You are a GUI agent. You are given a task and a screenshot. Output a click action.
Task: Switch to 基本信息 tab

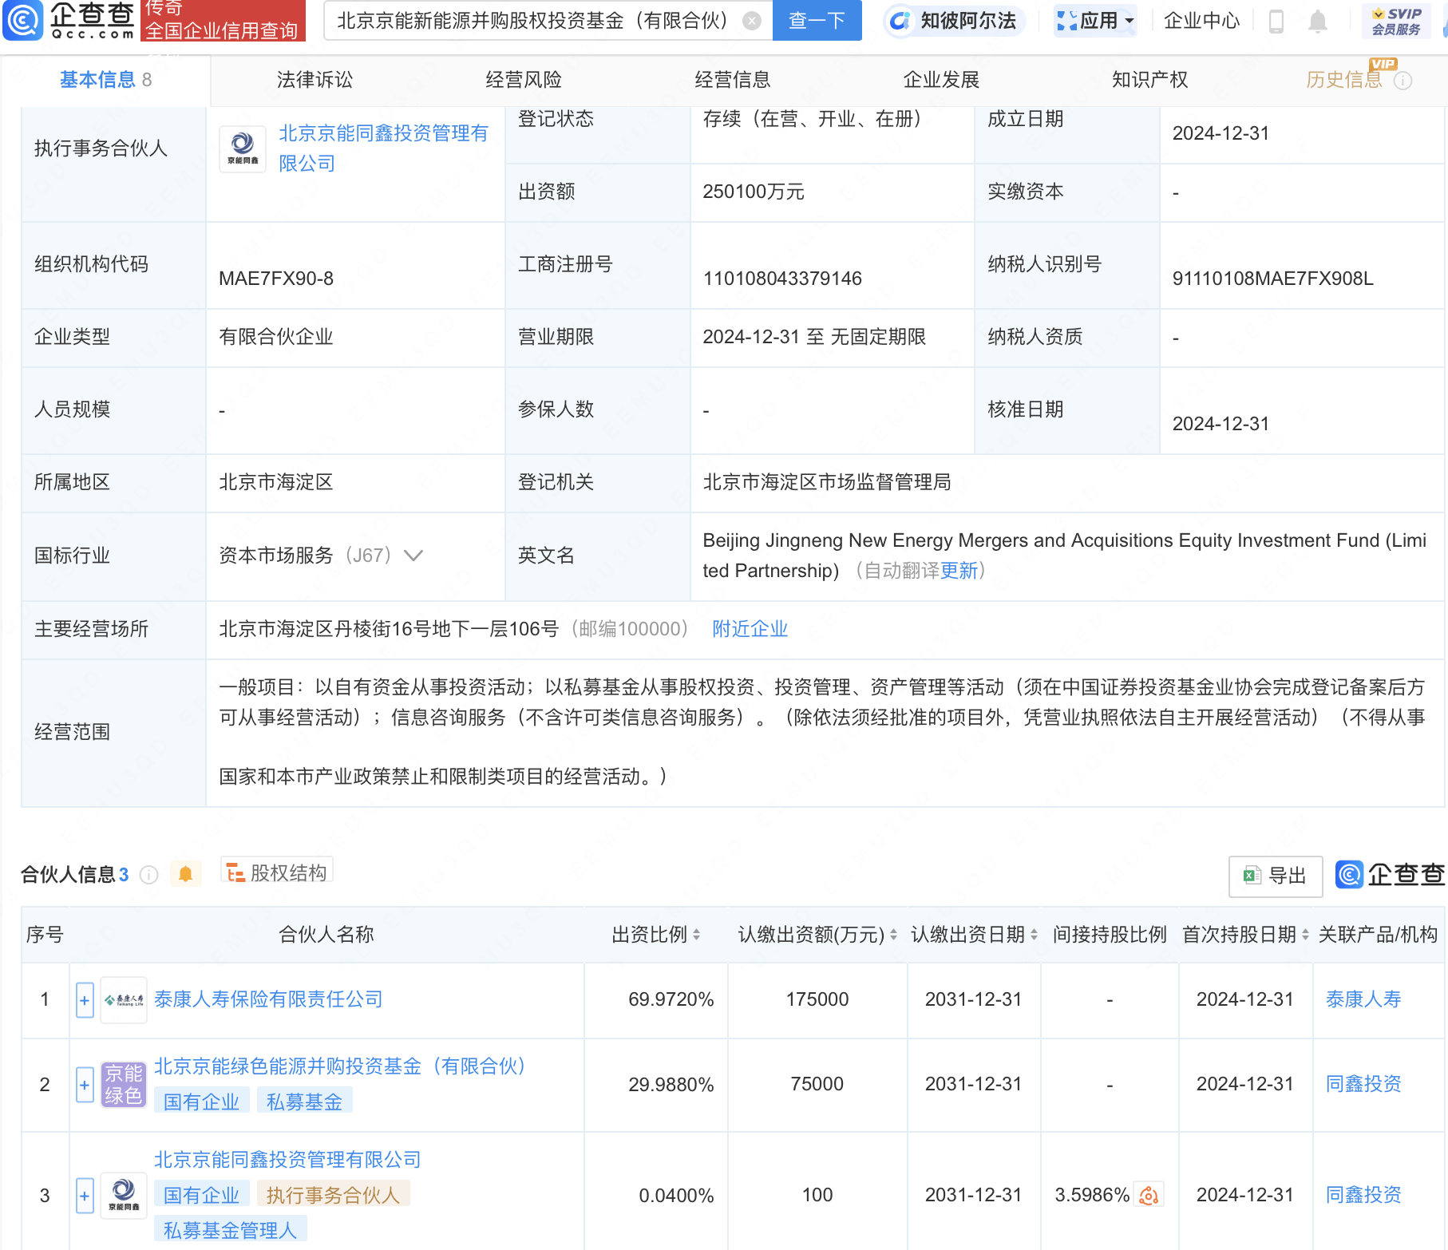coord(105,80)
